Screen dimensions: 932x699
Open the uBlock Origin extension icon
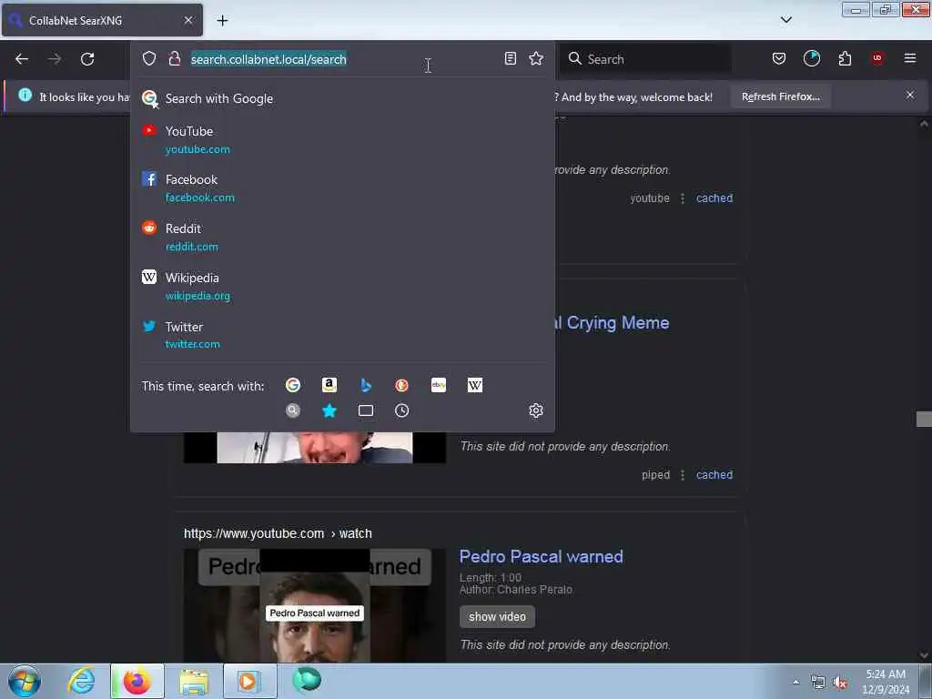pos(876,58)
